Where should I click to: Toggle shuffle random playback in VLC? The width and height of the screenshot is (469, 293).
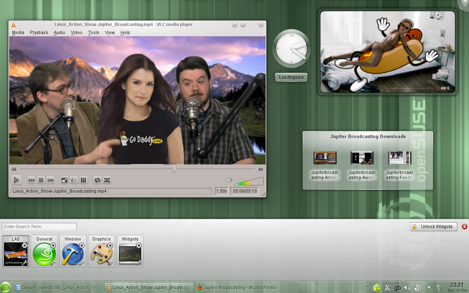point(107,180)
